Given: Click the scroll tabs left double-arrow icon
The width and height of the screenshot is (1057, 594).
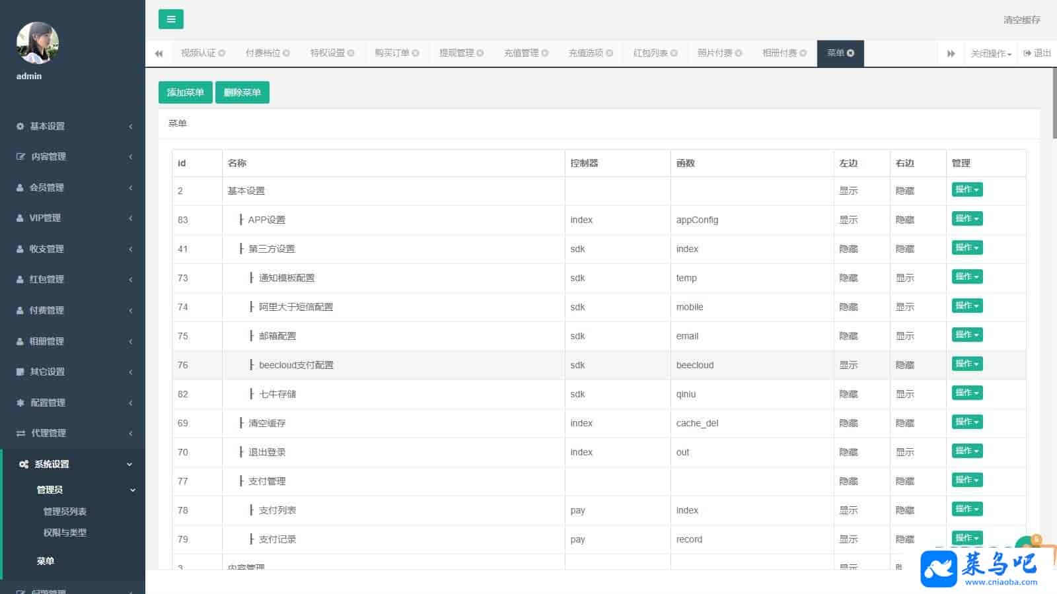Looking at the screenshot, I should click(x=159, y=53).
